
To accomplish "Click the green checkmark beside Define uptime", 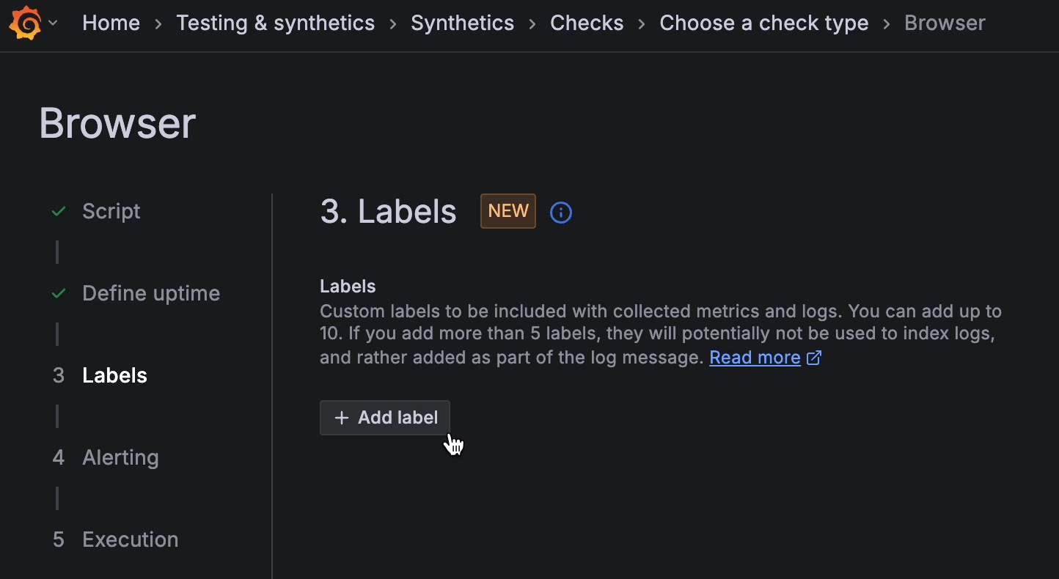I will click(59, 294).
